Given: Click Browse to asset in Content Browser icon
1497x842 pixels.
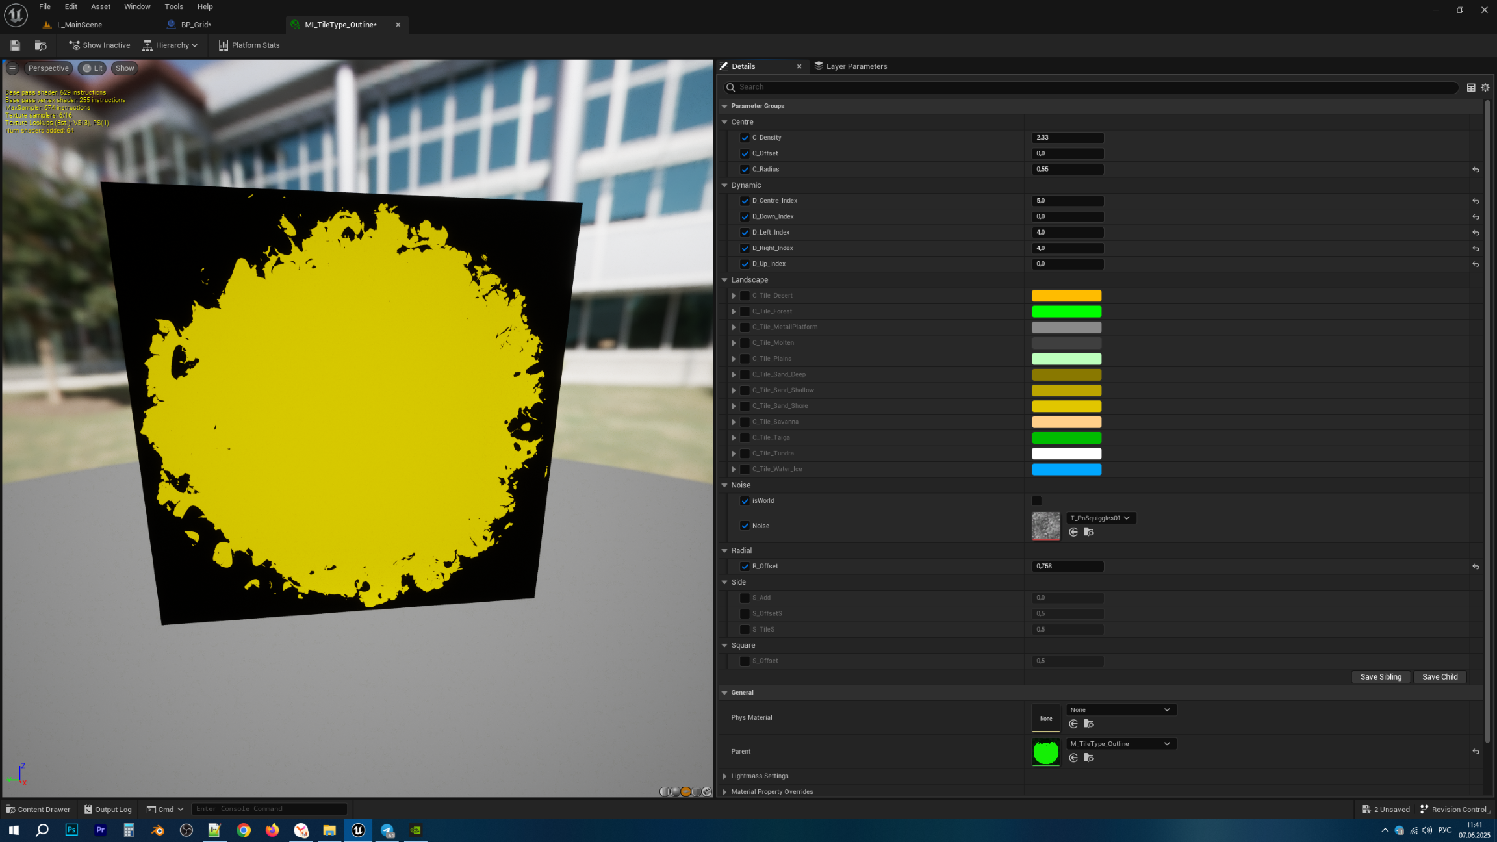Looking at the screenshot, I should pos(41,45).
